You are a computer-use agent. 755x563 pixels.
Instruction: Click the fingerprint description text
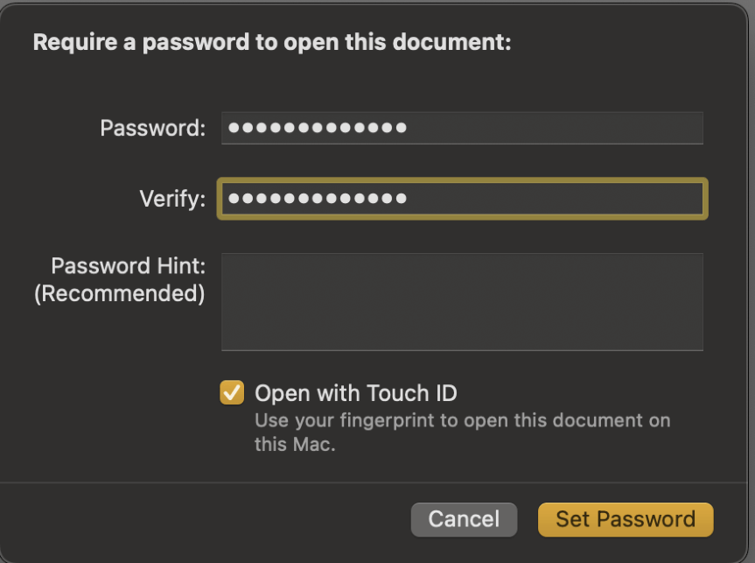(x=462, y=433)
